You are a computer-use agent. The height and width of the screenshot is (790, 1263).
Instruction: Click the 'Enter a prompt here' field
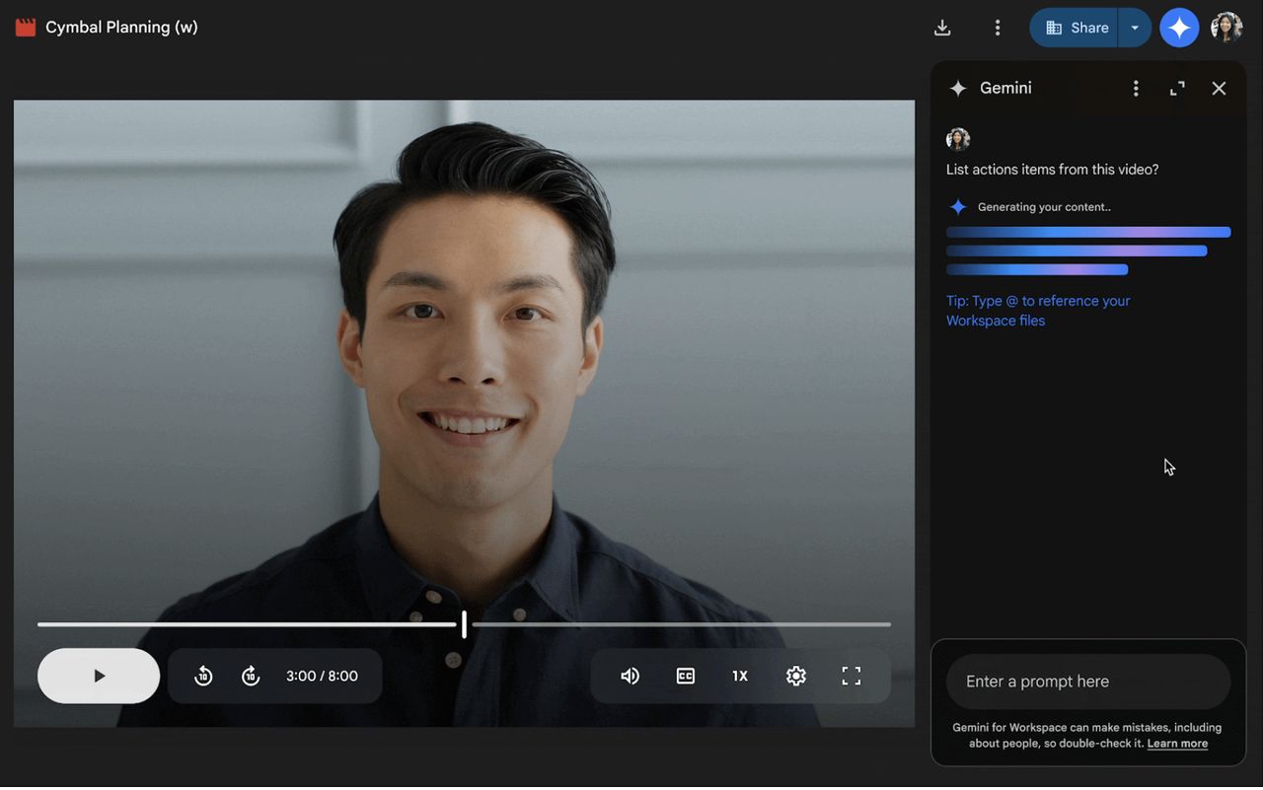point(1087,682)
